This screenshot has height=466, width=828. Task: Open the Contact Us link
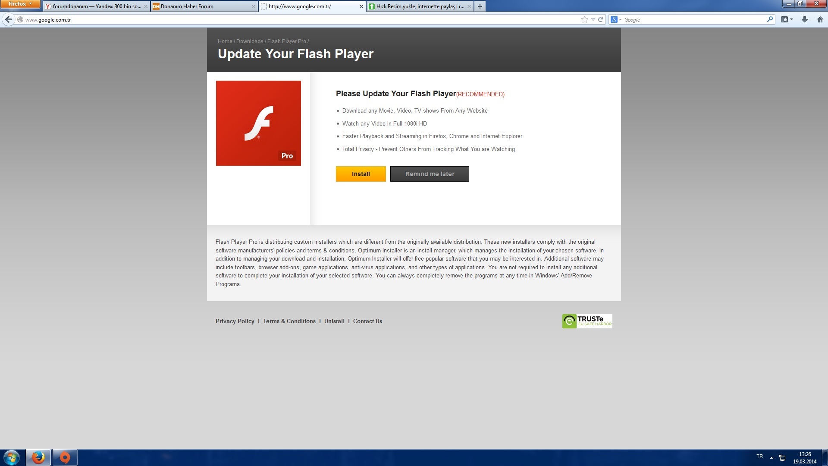pyautogui.click(x=367, y=321)
